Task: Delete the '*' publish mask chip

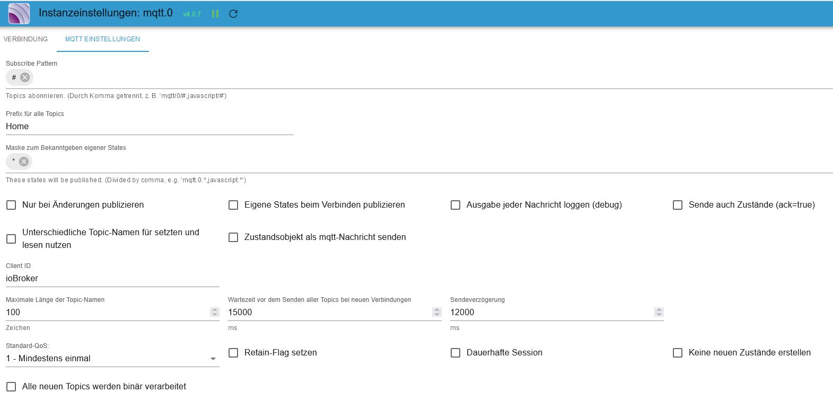Action: click(x=24, y=162)
